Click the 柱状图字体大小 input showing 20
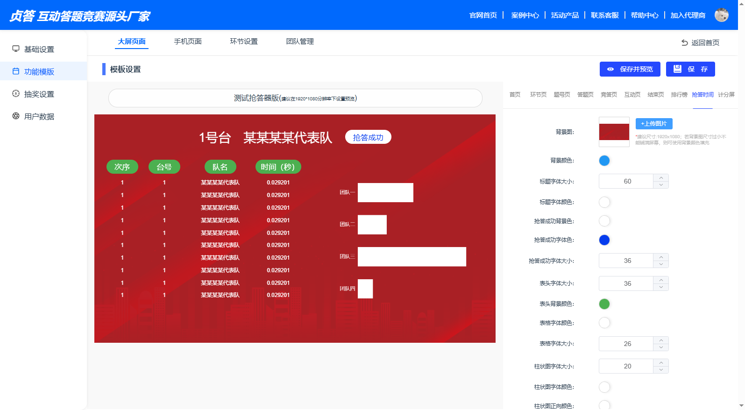 click(626, 366)
